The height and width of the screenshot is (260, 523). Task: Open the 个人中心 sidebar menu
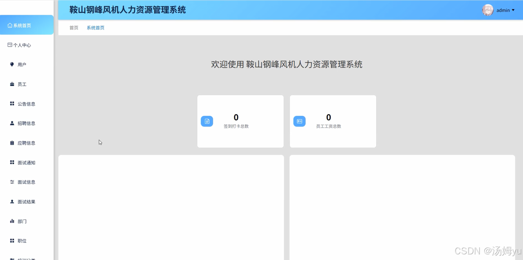point(27,45)
